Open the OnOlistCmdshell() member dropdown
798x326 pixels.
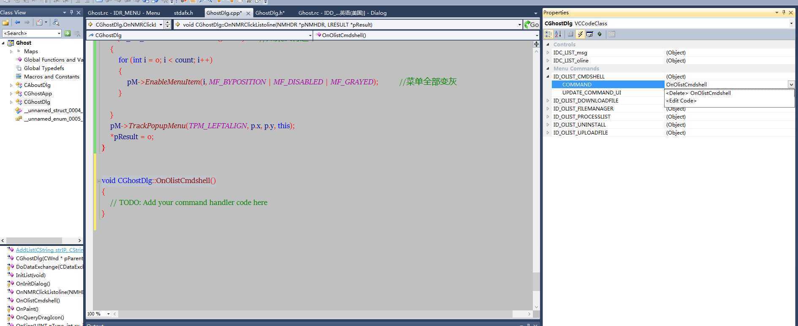[x=537, y=35]
